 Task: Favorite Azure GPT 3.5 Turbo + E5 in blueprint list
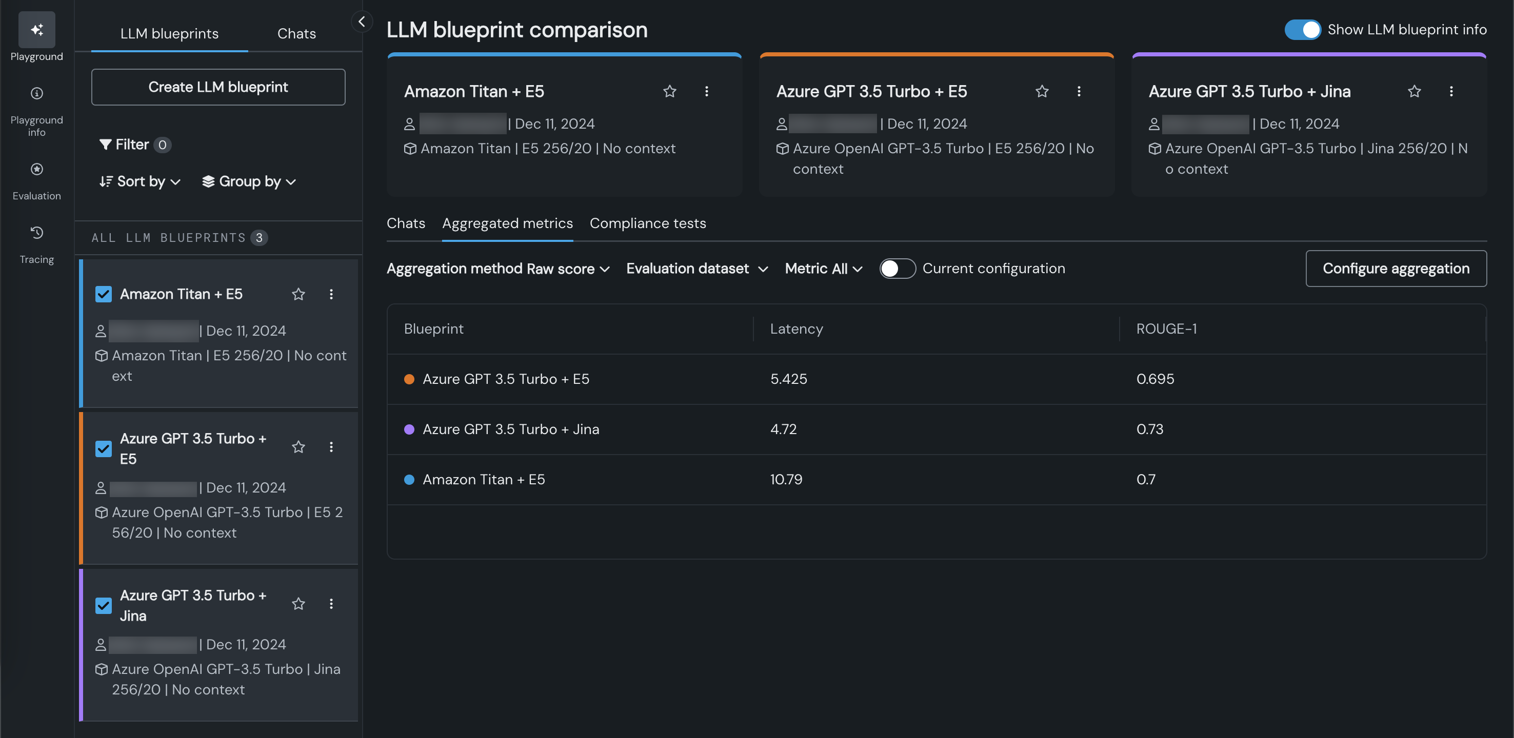[x=298, y=447]
